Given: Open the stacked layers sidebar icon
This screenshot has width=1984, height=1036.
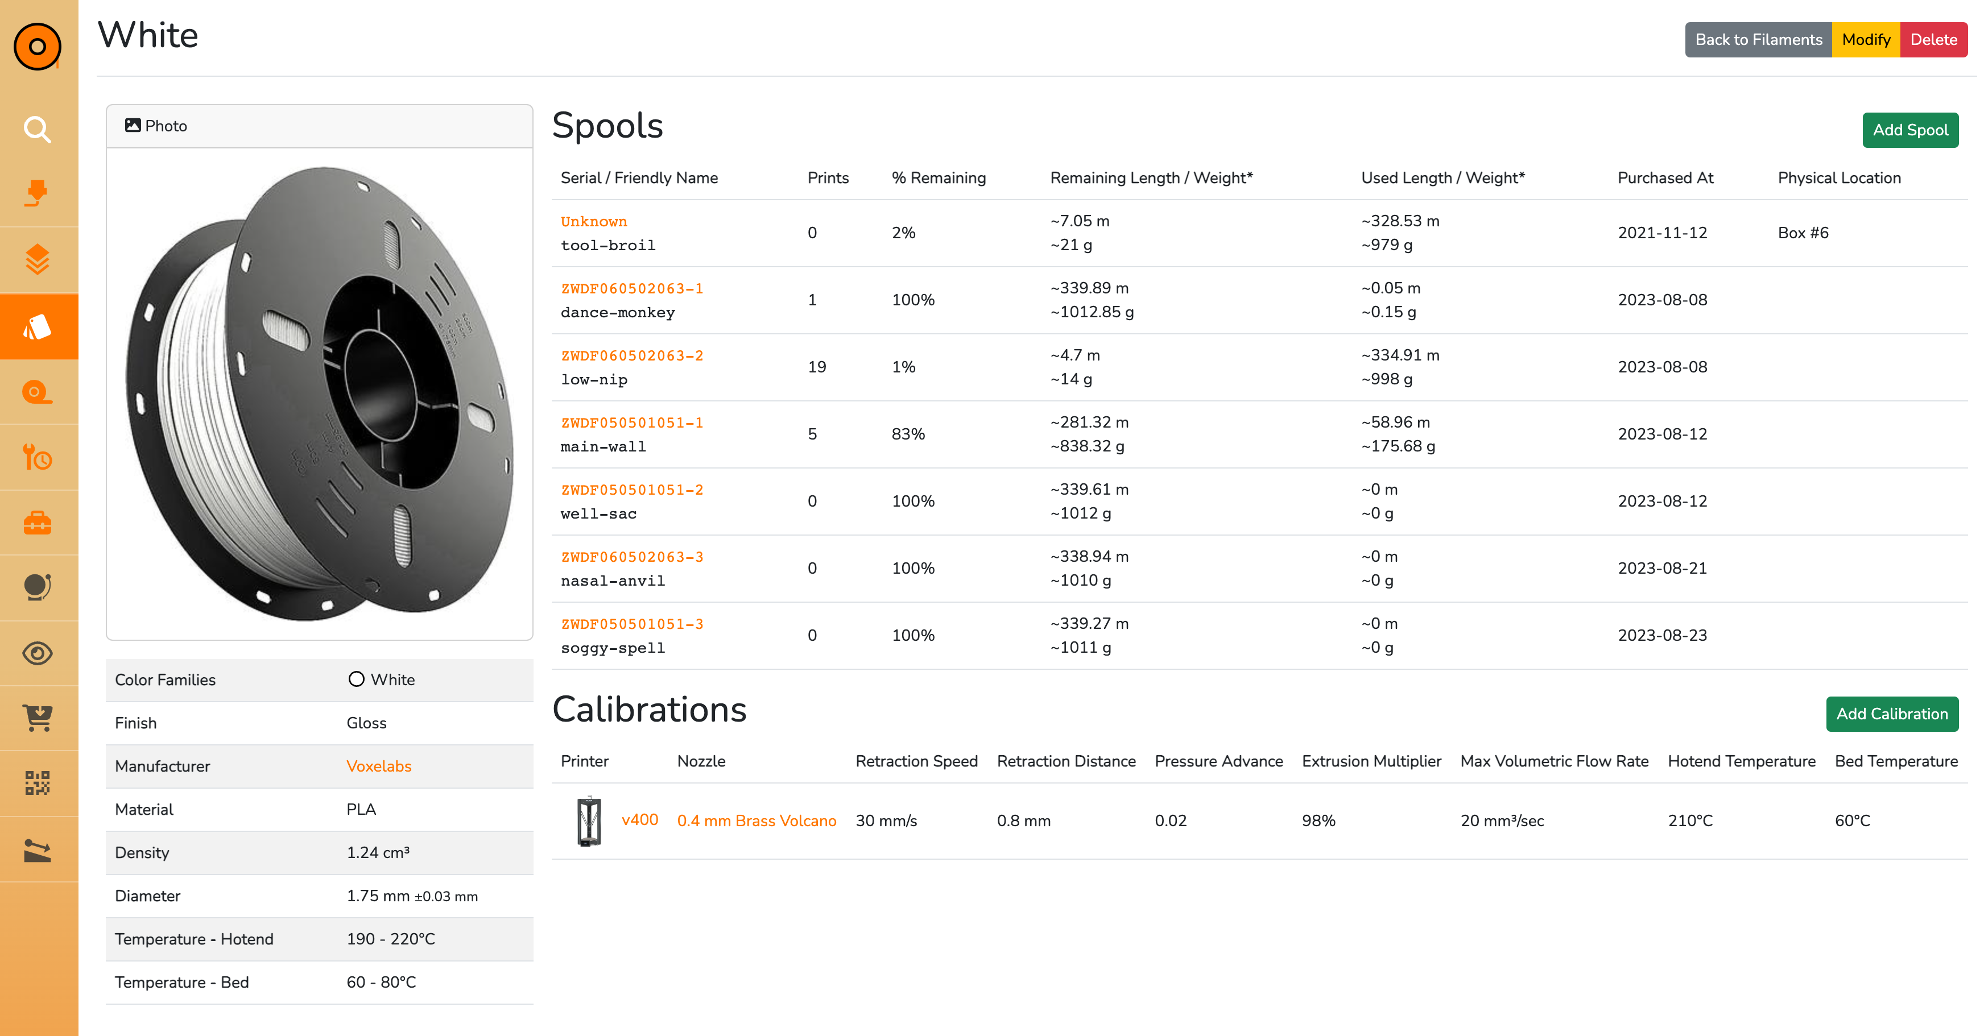Looking at the screenshot, I should point(37,260).
